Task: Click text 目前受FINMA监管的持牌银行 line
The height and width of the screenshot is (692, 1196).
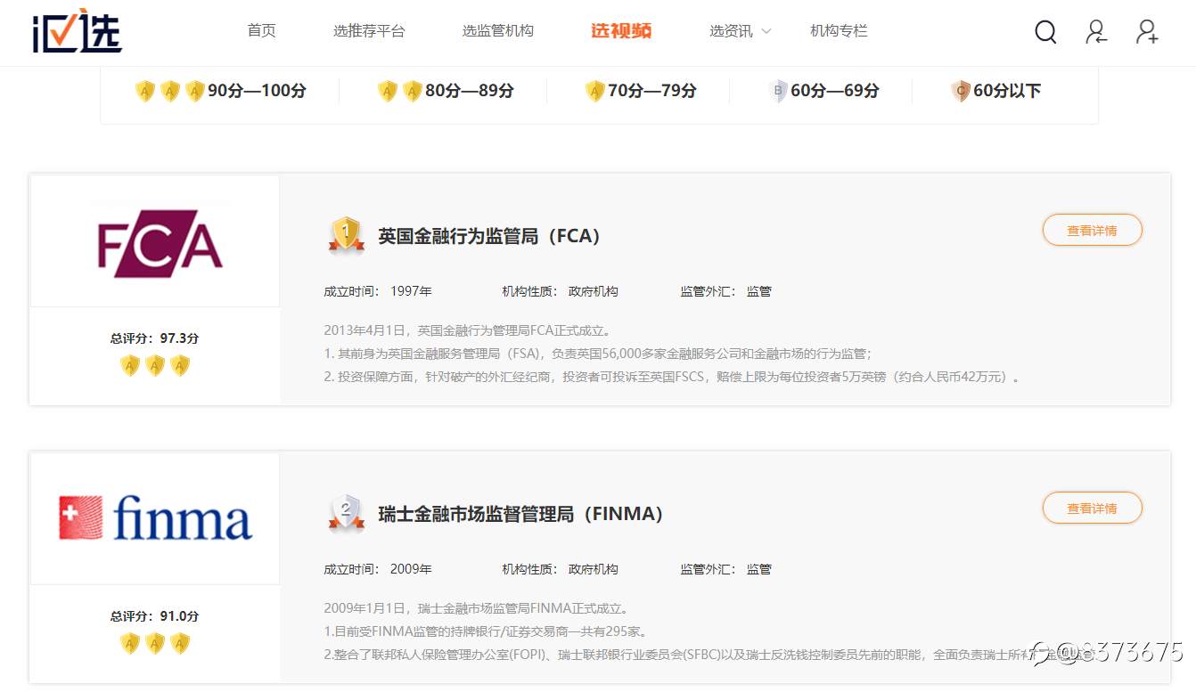Action: point(486,631)
